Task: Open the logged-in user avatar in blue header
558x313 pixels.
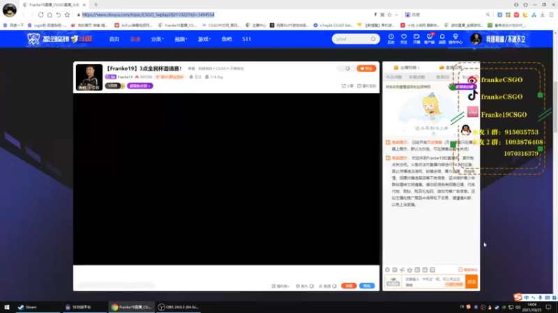Action: [x=476, y=39]
